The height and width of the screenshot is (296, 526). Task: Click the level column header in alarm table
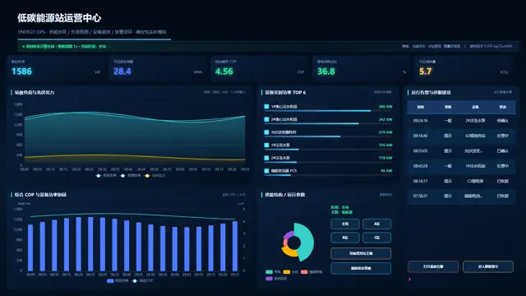click(x=448, y=107)
